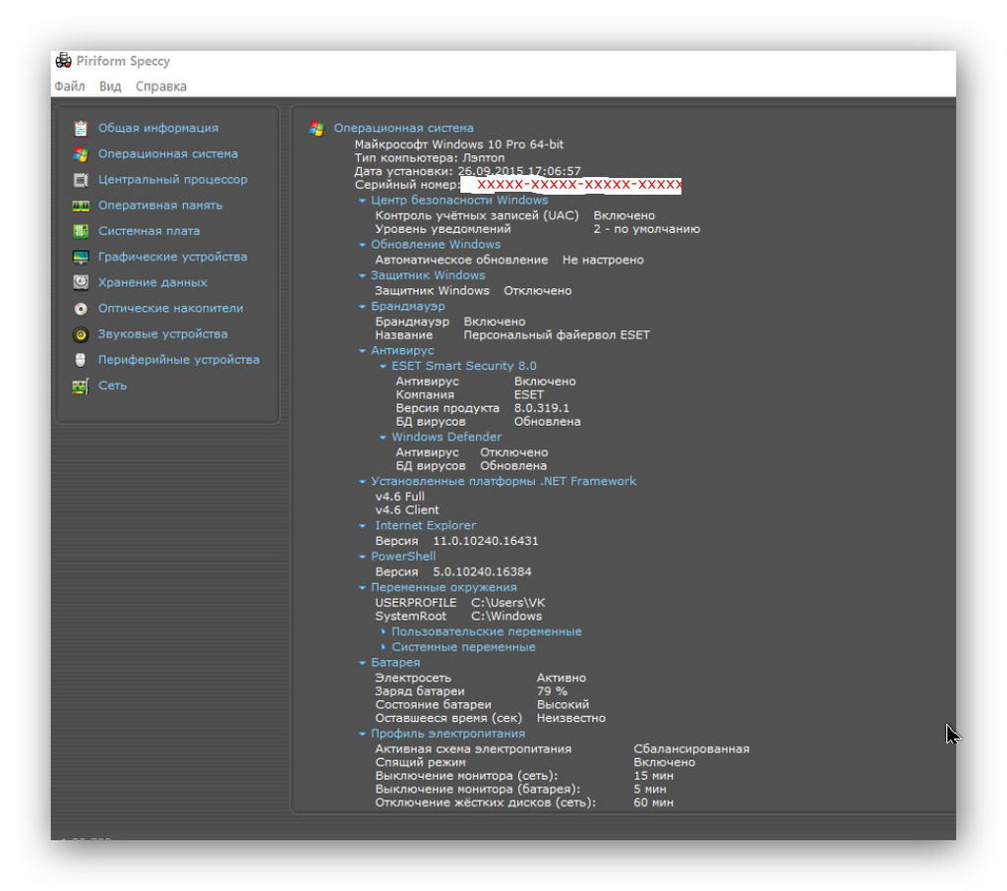The width and height of the screenshot is (1007, 891).
Task: Click the Заряд батареи 79 % row
Action: coord(471,691)
